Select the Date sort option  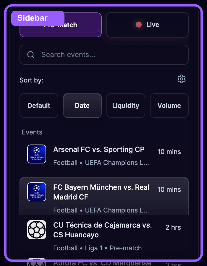click(x=82, y=106)
